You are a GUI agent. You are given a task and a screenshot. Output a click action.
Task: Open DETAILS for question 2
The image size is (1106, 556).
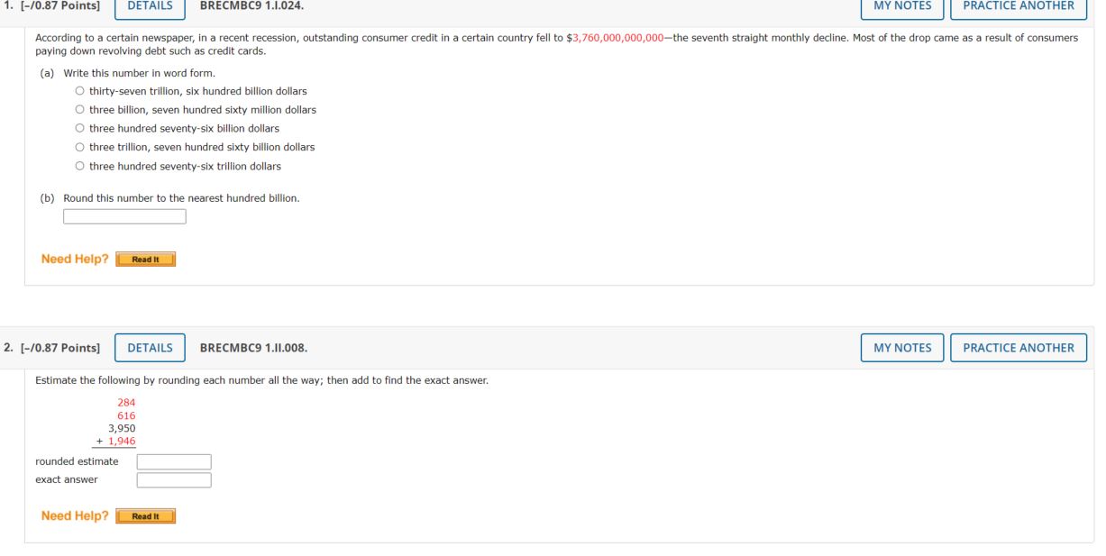[151, 348]
